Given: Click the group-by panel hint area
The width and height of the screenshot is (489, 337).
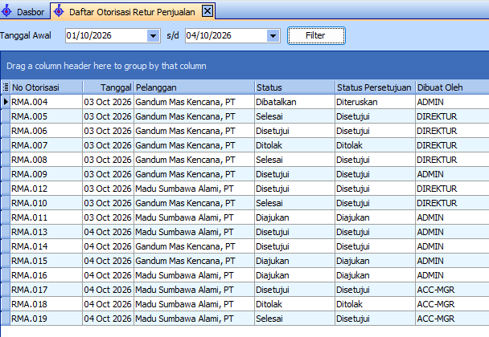Looking at the screenshot, I should [244, 66].
